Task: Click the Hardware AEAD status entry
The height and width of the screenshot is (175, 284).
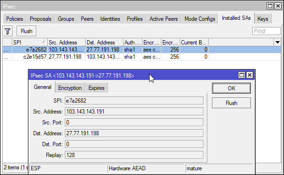Action: pyautogui.click(x=146, y=168)
